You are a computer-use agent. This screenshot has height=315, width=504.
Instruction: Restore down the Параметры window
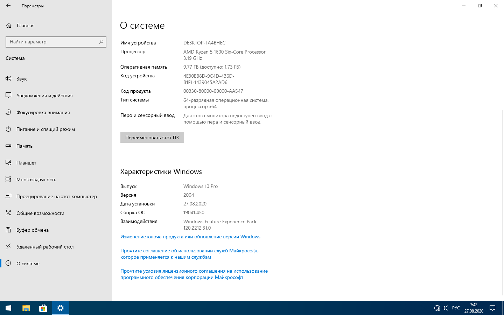pos(480,6)
